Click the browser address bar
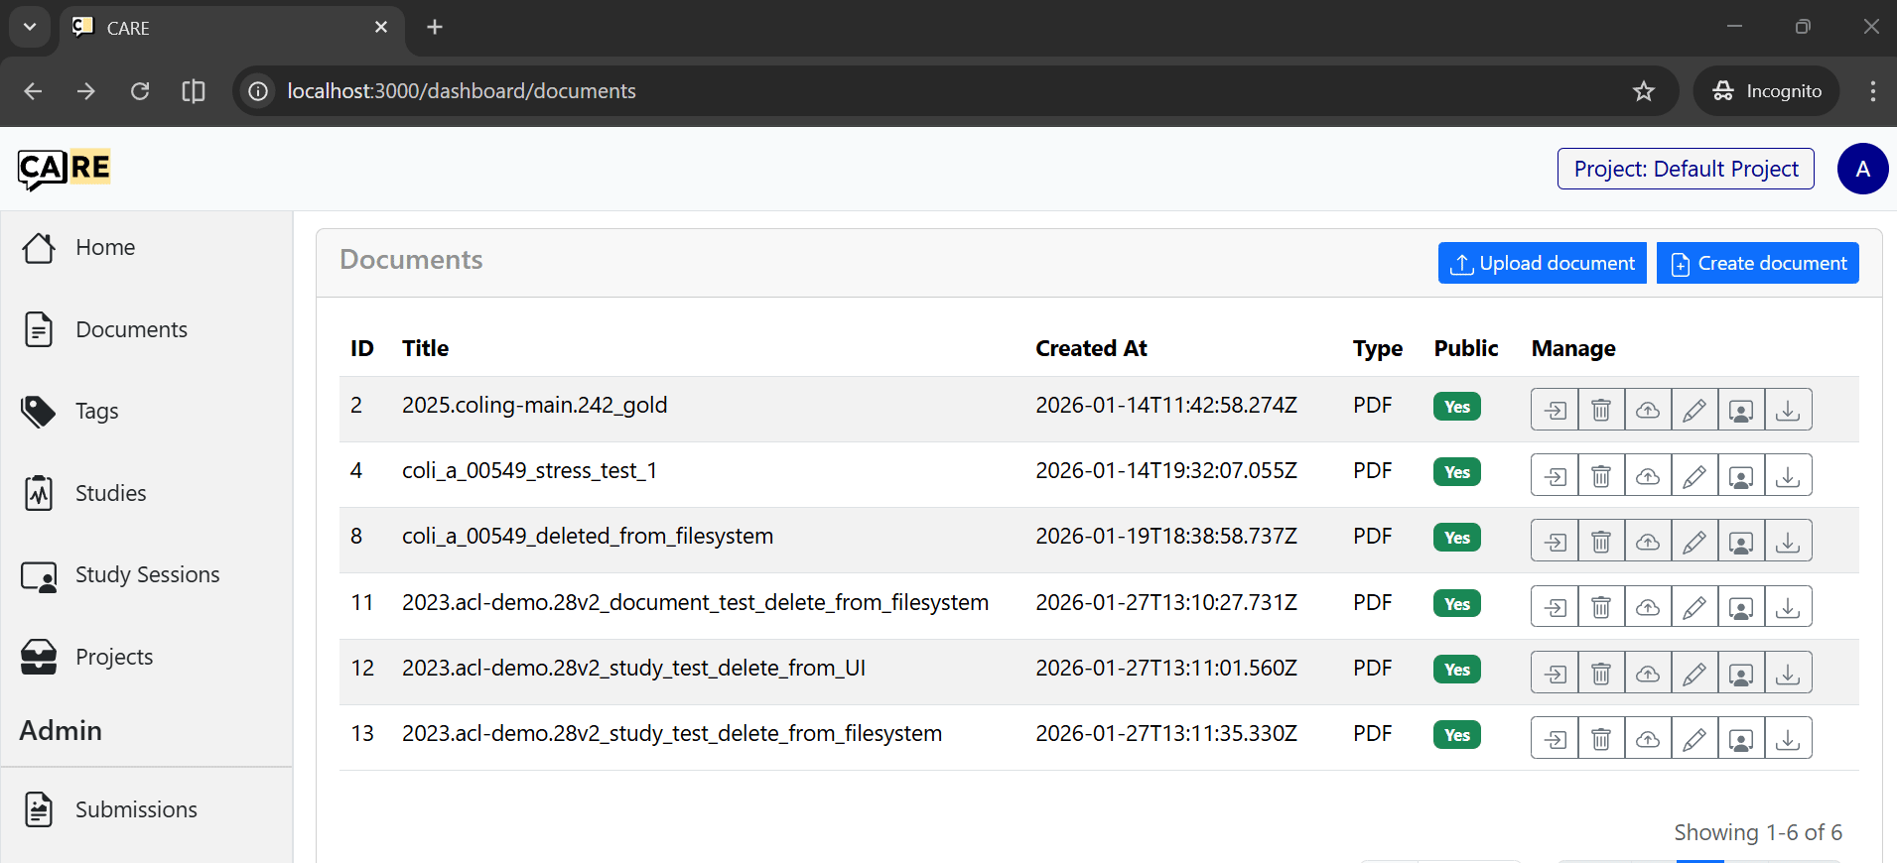The width and height of the screenshot is (1897, 863). [893, 91]
